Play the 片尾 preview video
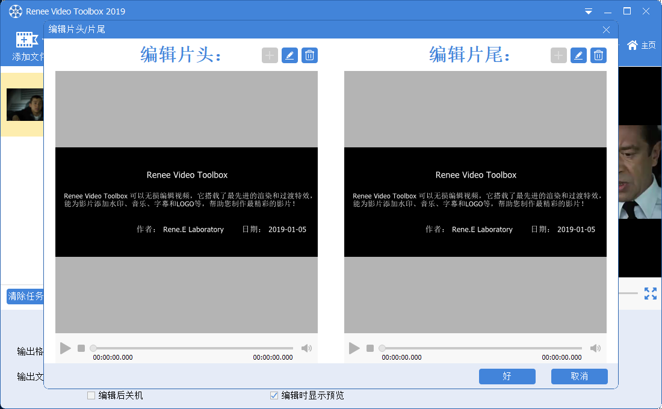Image resolution: width=662 pixels, height=409 pixels. click(x=354, y=348)
